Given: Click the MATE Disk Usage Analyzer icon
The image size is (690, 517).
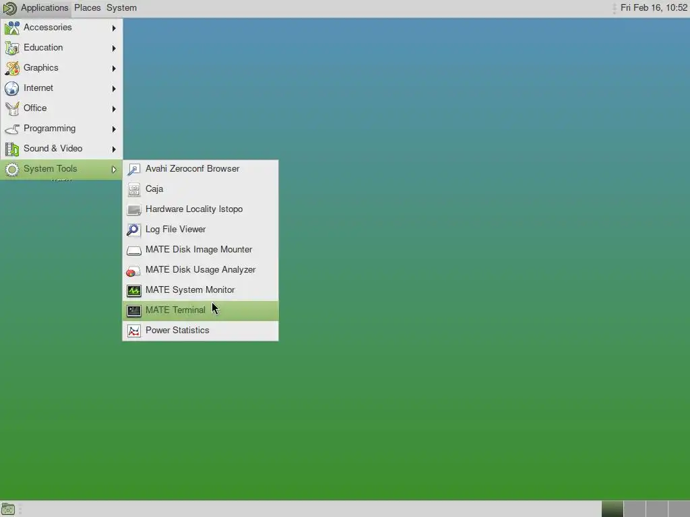Looking at the screenshot, I should [x=134, y=271].
